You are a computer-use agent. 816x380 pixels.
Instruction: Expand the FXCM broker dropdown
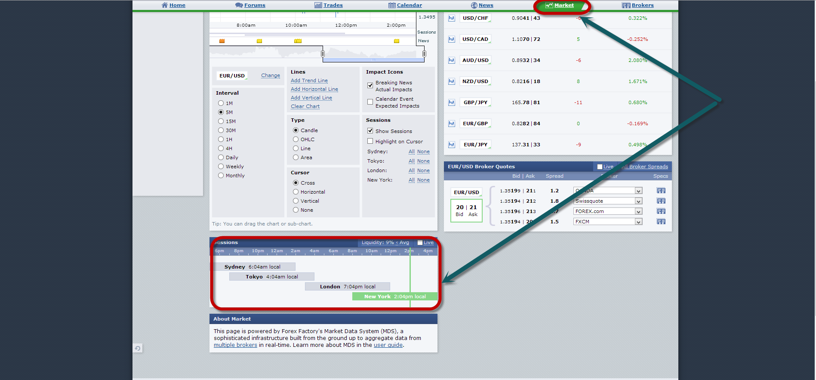click(x=638, y=222)
